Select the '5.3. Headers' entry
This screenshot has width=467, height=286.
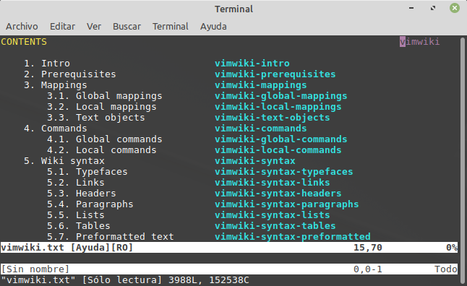[81, 193]
